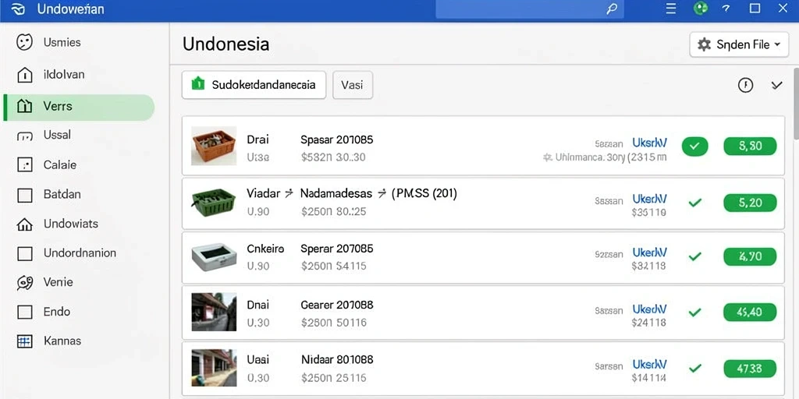Open the Snden File dropdown
The height and width of the screenshot is (399, 799).
click(740, 44)
